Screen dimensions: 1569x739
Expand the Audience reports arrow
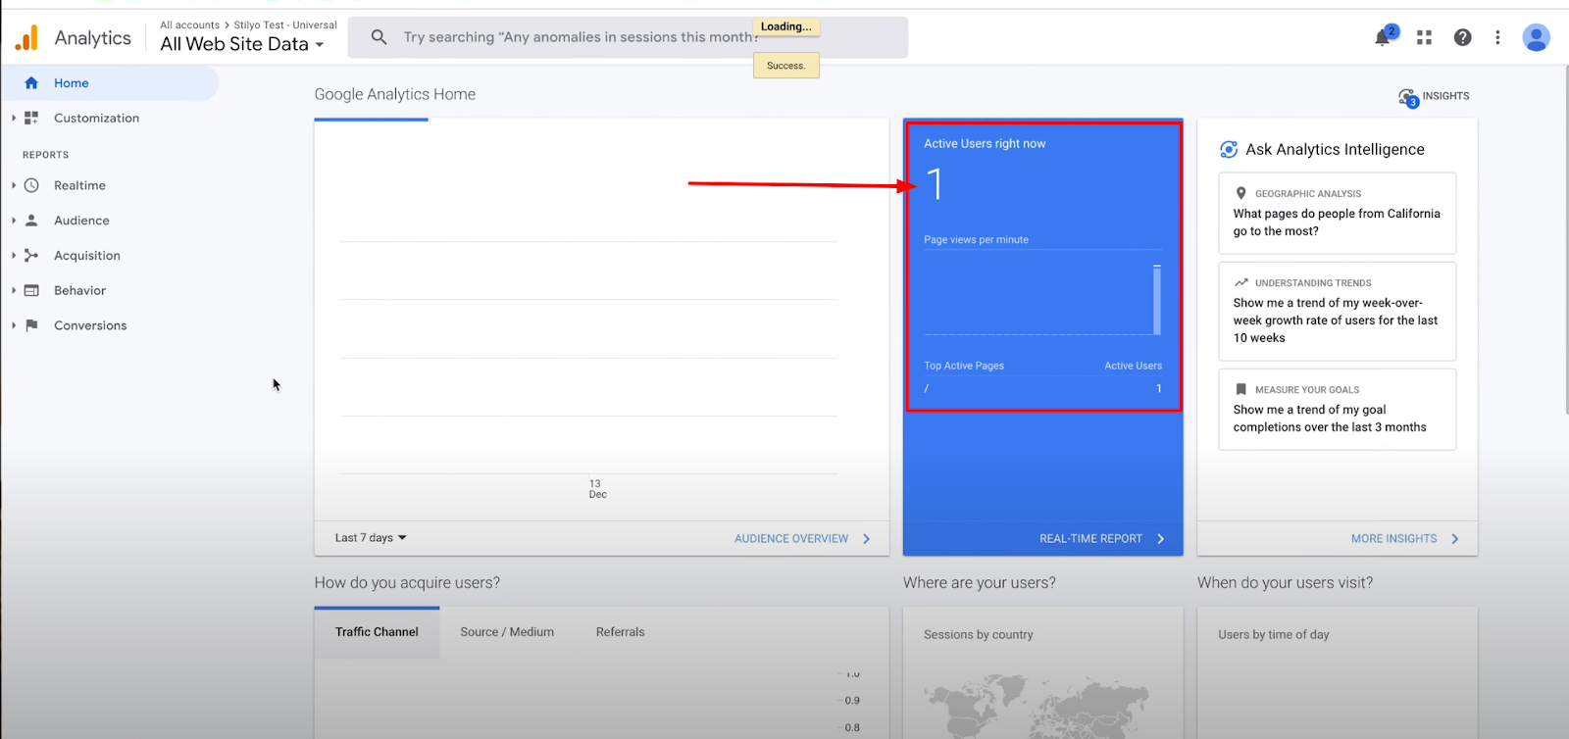[14, 221]
